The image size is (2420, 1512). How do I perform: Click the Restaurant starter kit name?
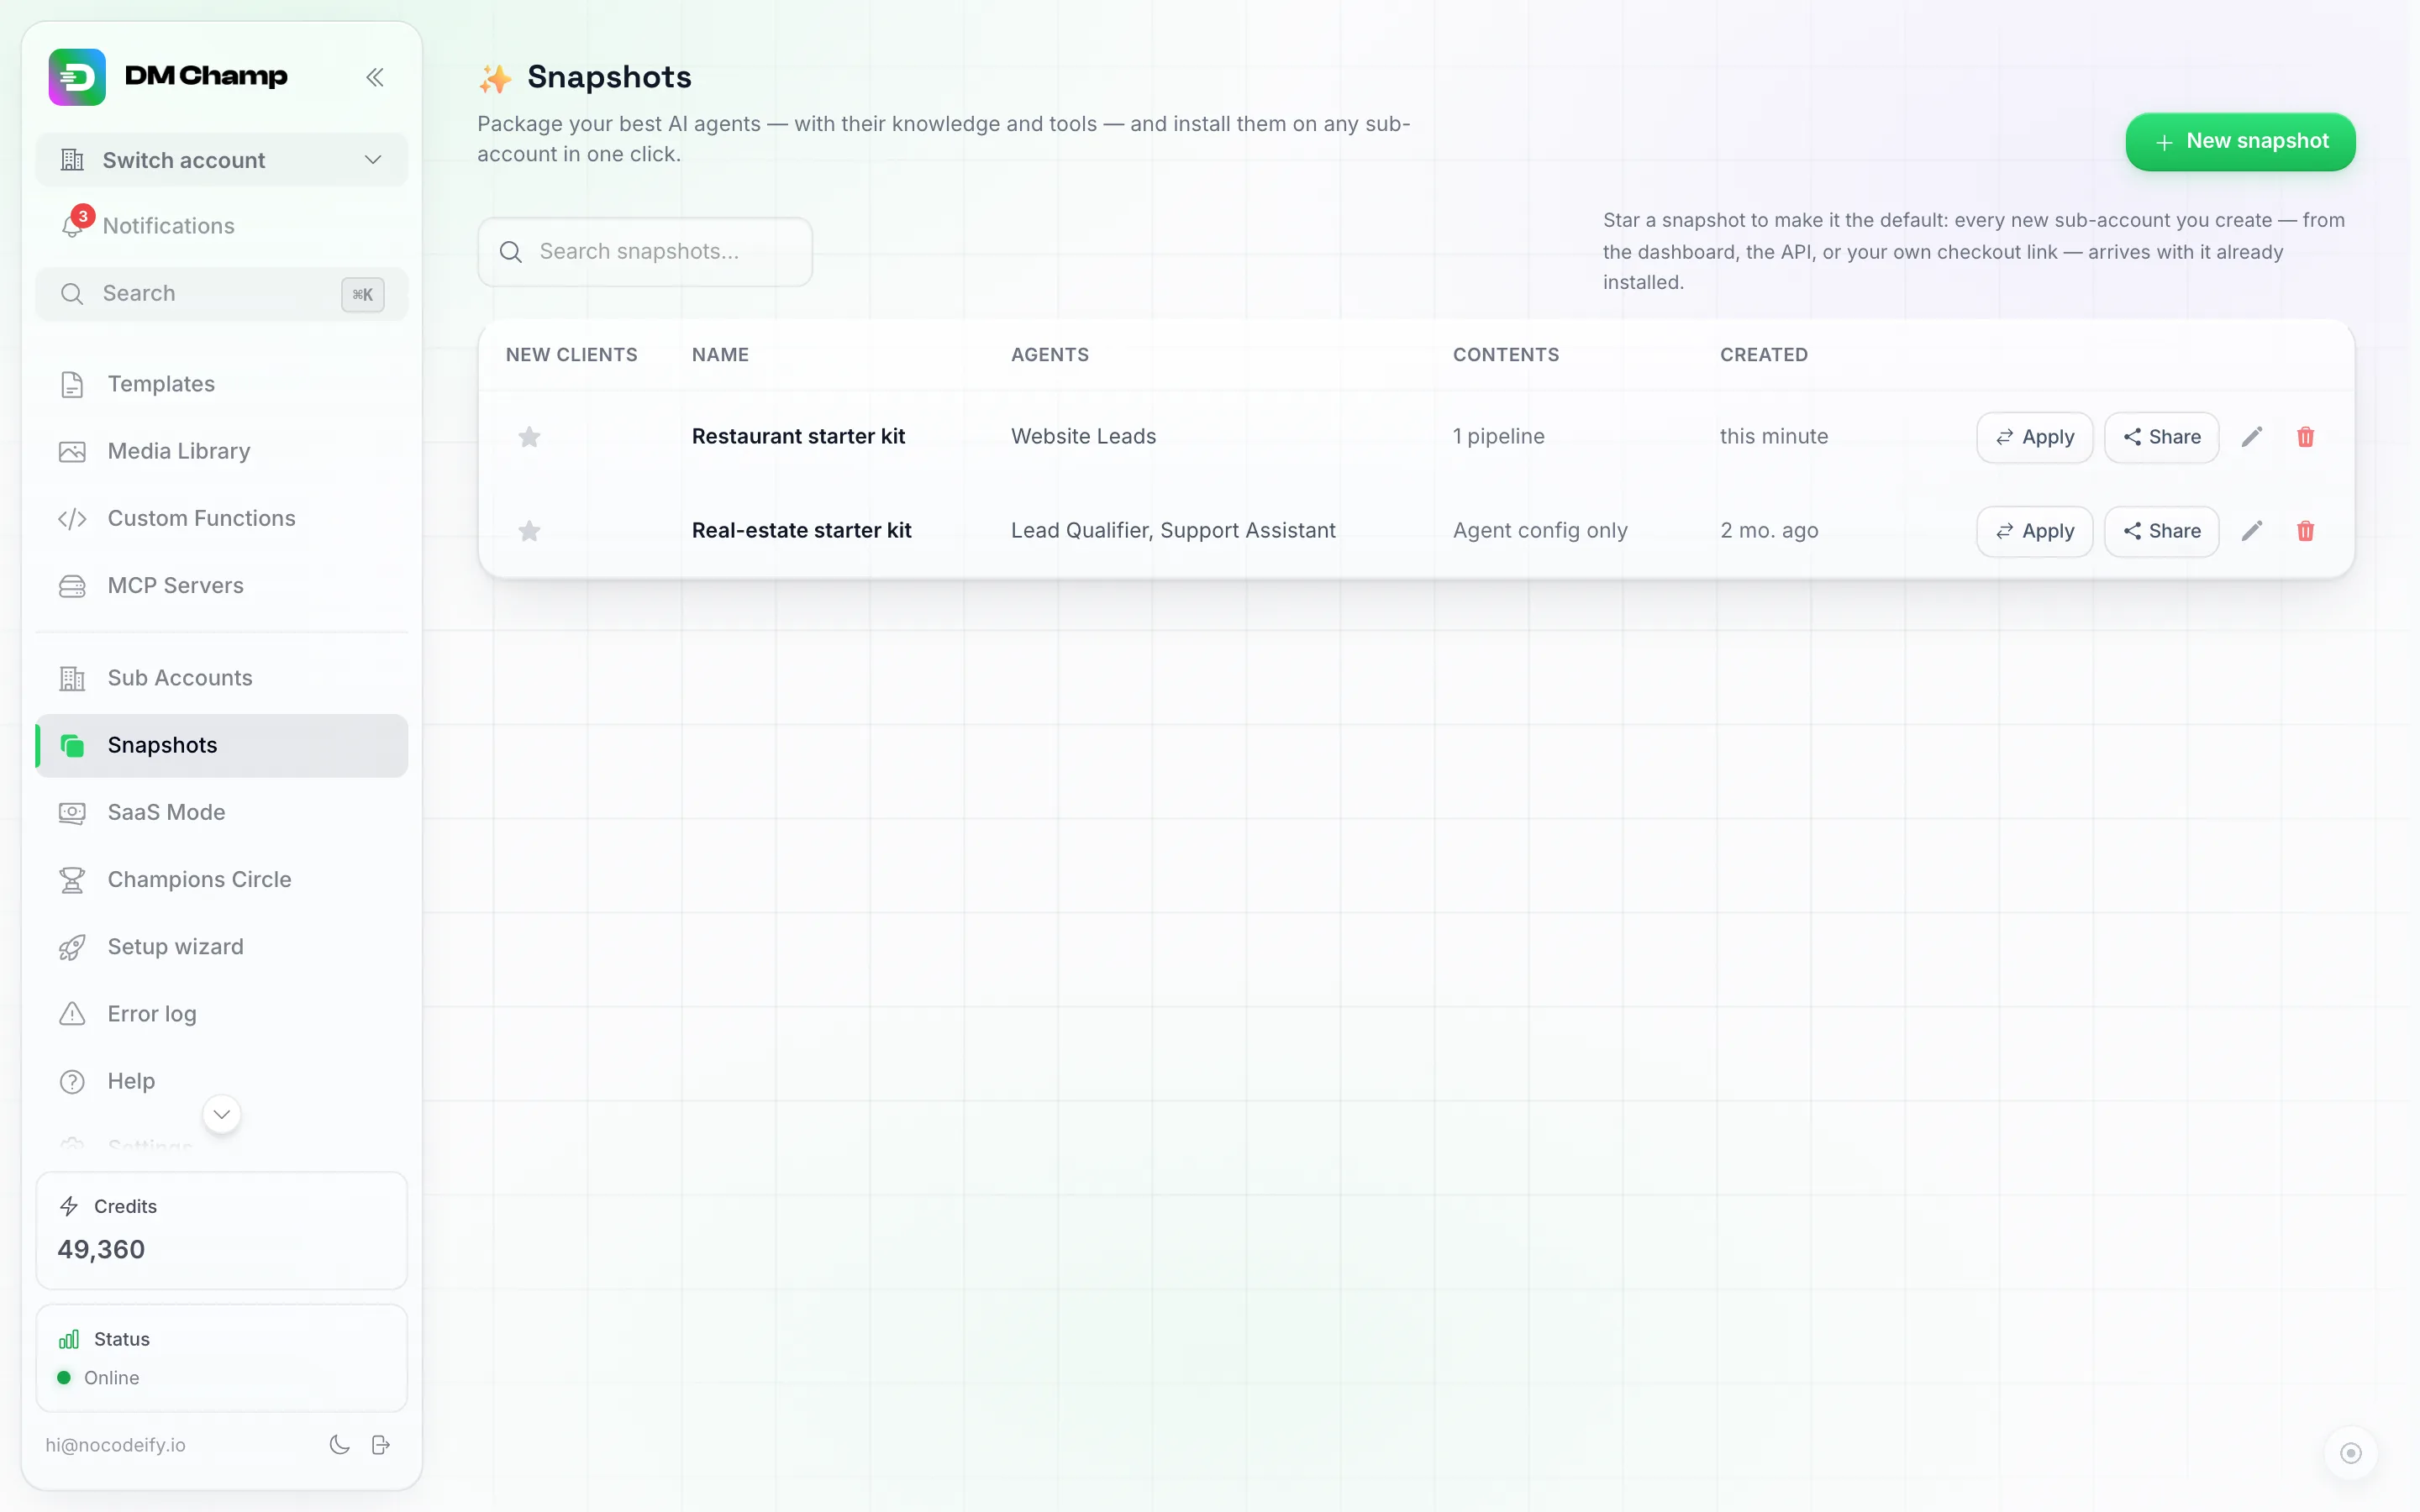pyautogui.click(x=798, y=436)
